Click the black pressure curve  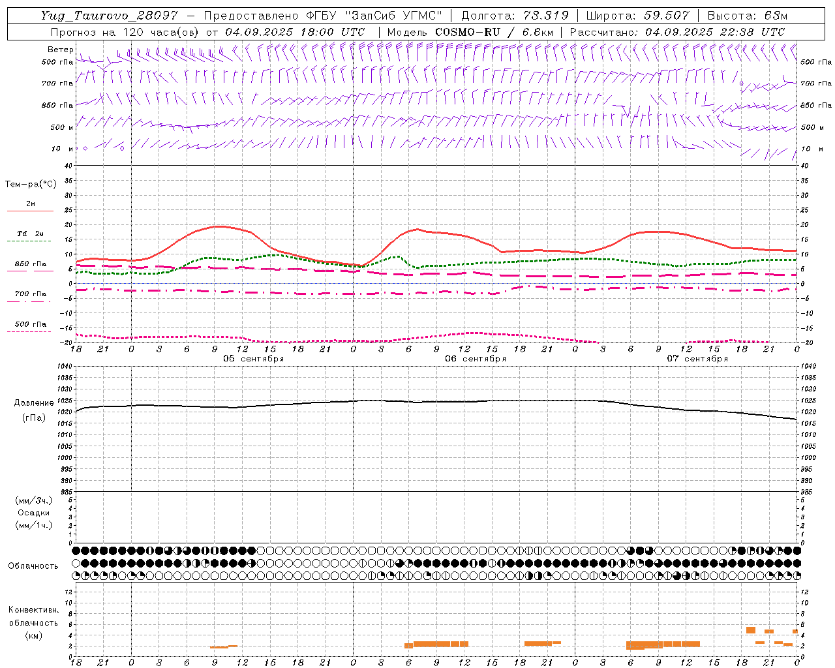[437, 402]
